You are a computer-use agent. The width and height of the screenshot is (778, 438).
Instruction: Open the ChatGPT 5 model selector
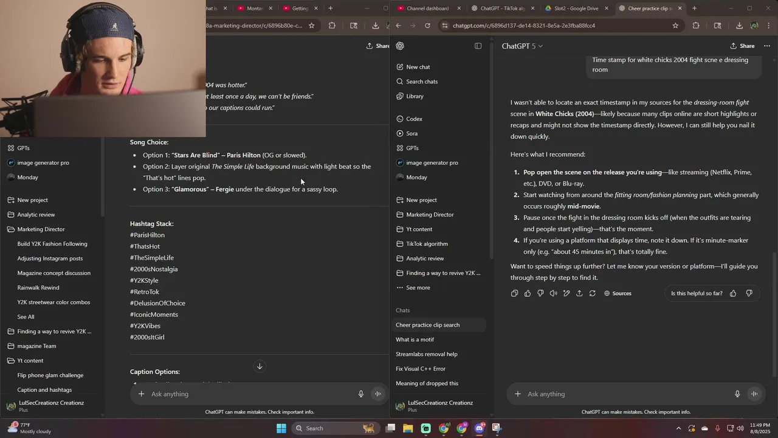[522, 46]
